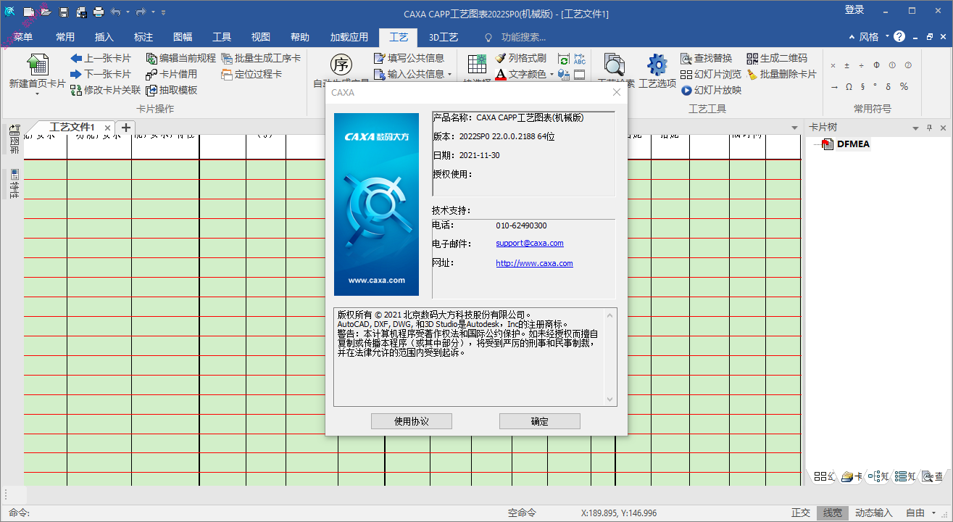Open dropdown under 新建首页卡片
Screen dimensions: 953x522
coord(37,94)
